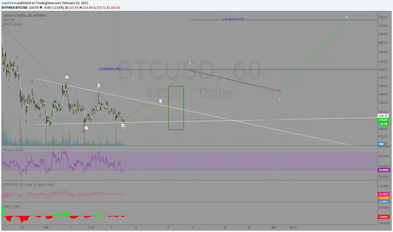Click the -25.0000 EWO axis label
The image size is (393, 232).
[x=384, y=223]
